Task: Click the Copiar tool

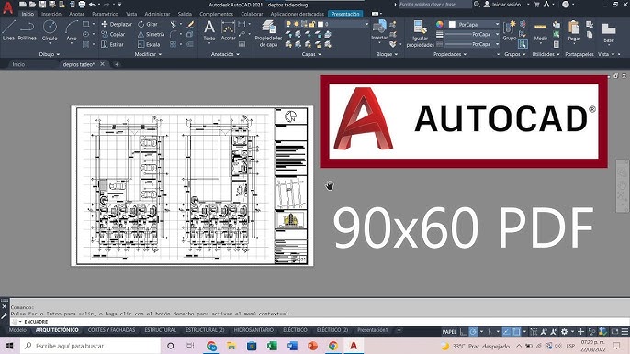Action: point(113,34)
